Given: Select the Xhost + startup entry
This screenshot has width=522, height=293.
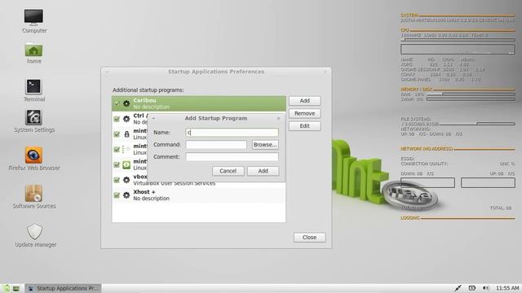Looking at the screenshot, I should tap(199, 195).
